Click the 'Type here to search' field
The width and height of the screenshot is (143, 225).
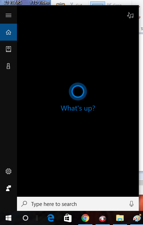tap(78, 204)
